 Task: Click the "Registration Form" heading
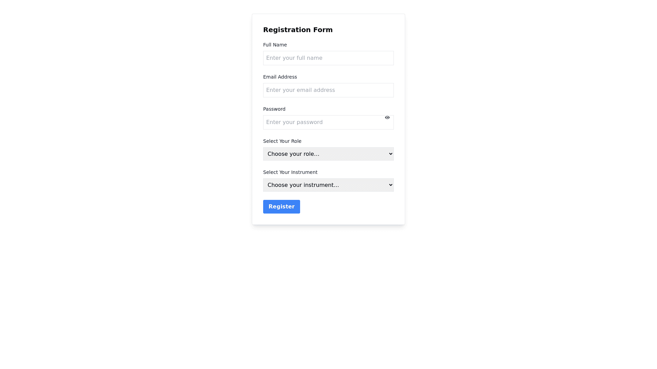298,30
